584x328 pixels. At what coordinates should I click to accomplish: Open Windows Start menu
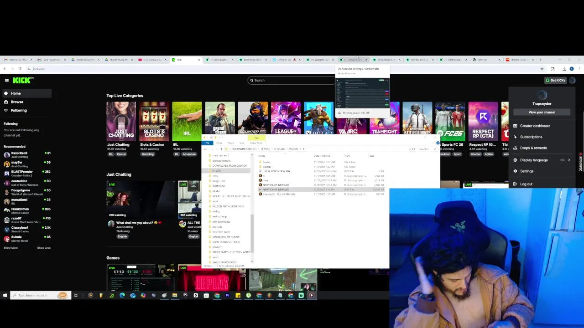click(5, 295)
